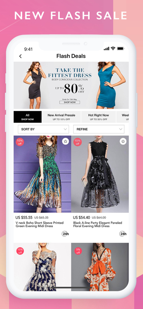Image resolution: width=143 pixels, height=309 pixels.
Task: Tap 24h timer icon under green dress
Action: (x=65, y=234)
